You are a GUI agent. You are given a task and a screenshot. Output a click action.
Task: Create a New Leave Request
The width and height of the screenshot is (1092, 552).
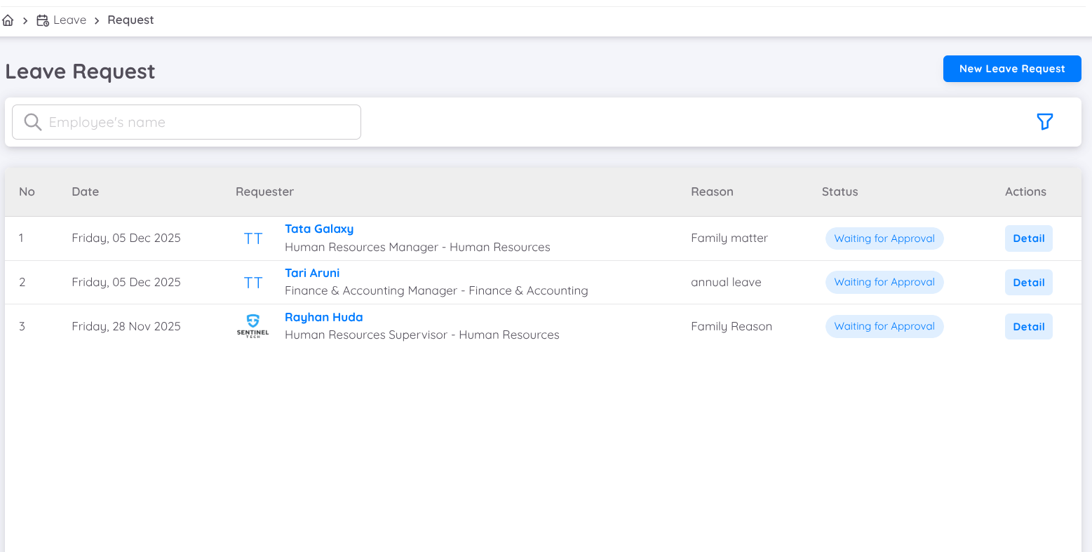coord(1012,68)
